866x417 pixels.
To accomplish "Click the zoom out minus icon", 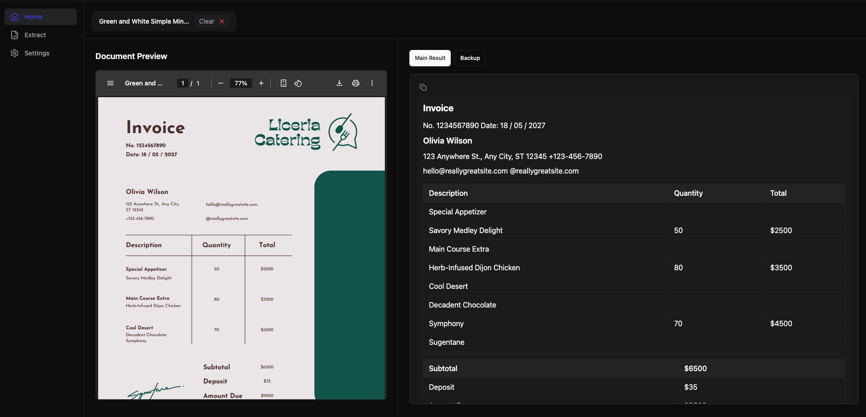I will (x=221, y=83).
